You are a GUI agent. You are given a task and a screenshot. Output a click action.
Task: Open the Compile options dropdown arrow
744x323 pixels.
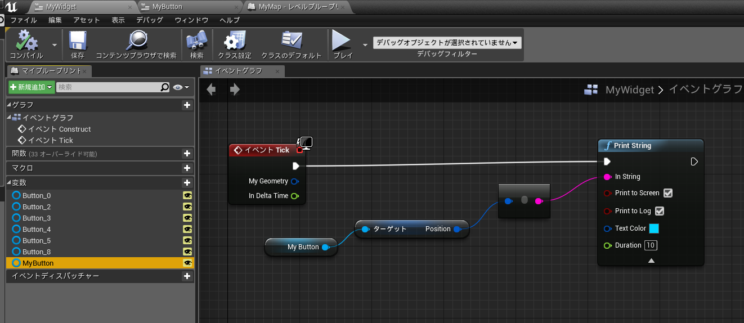point(55,44)
